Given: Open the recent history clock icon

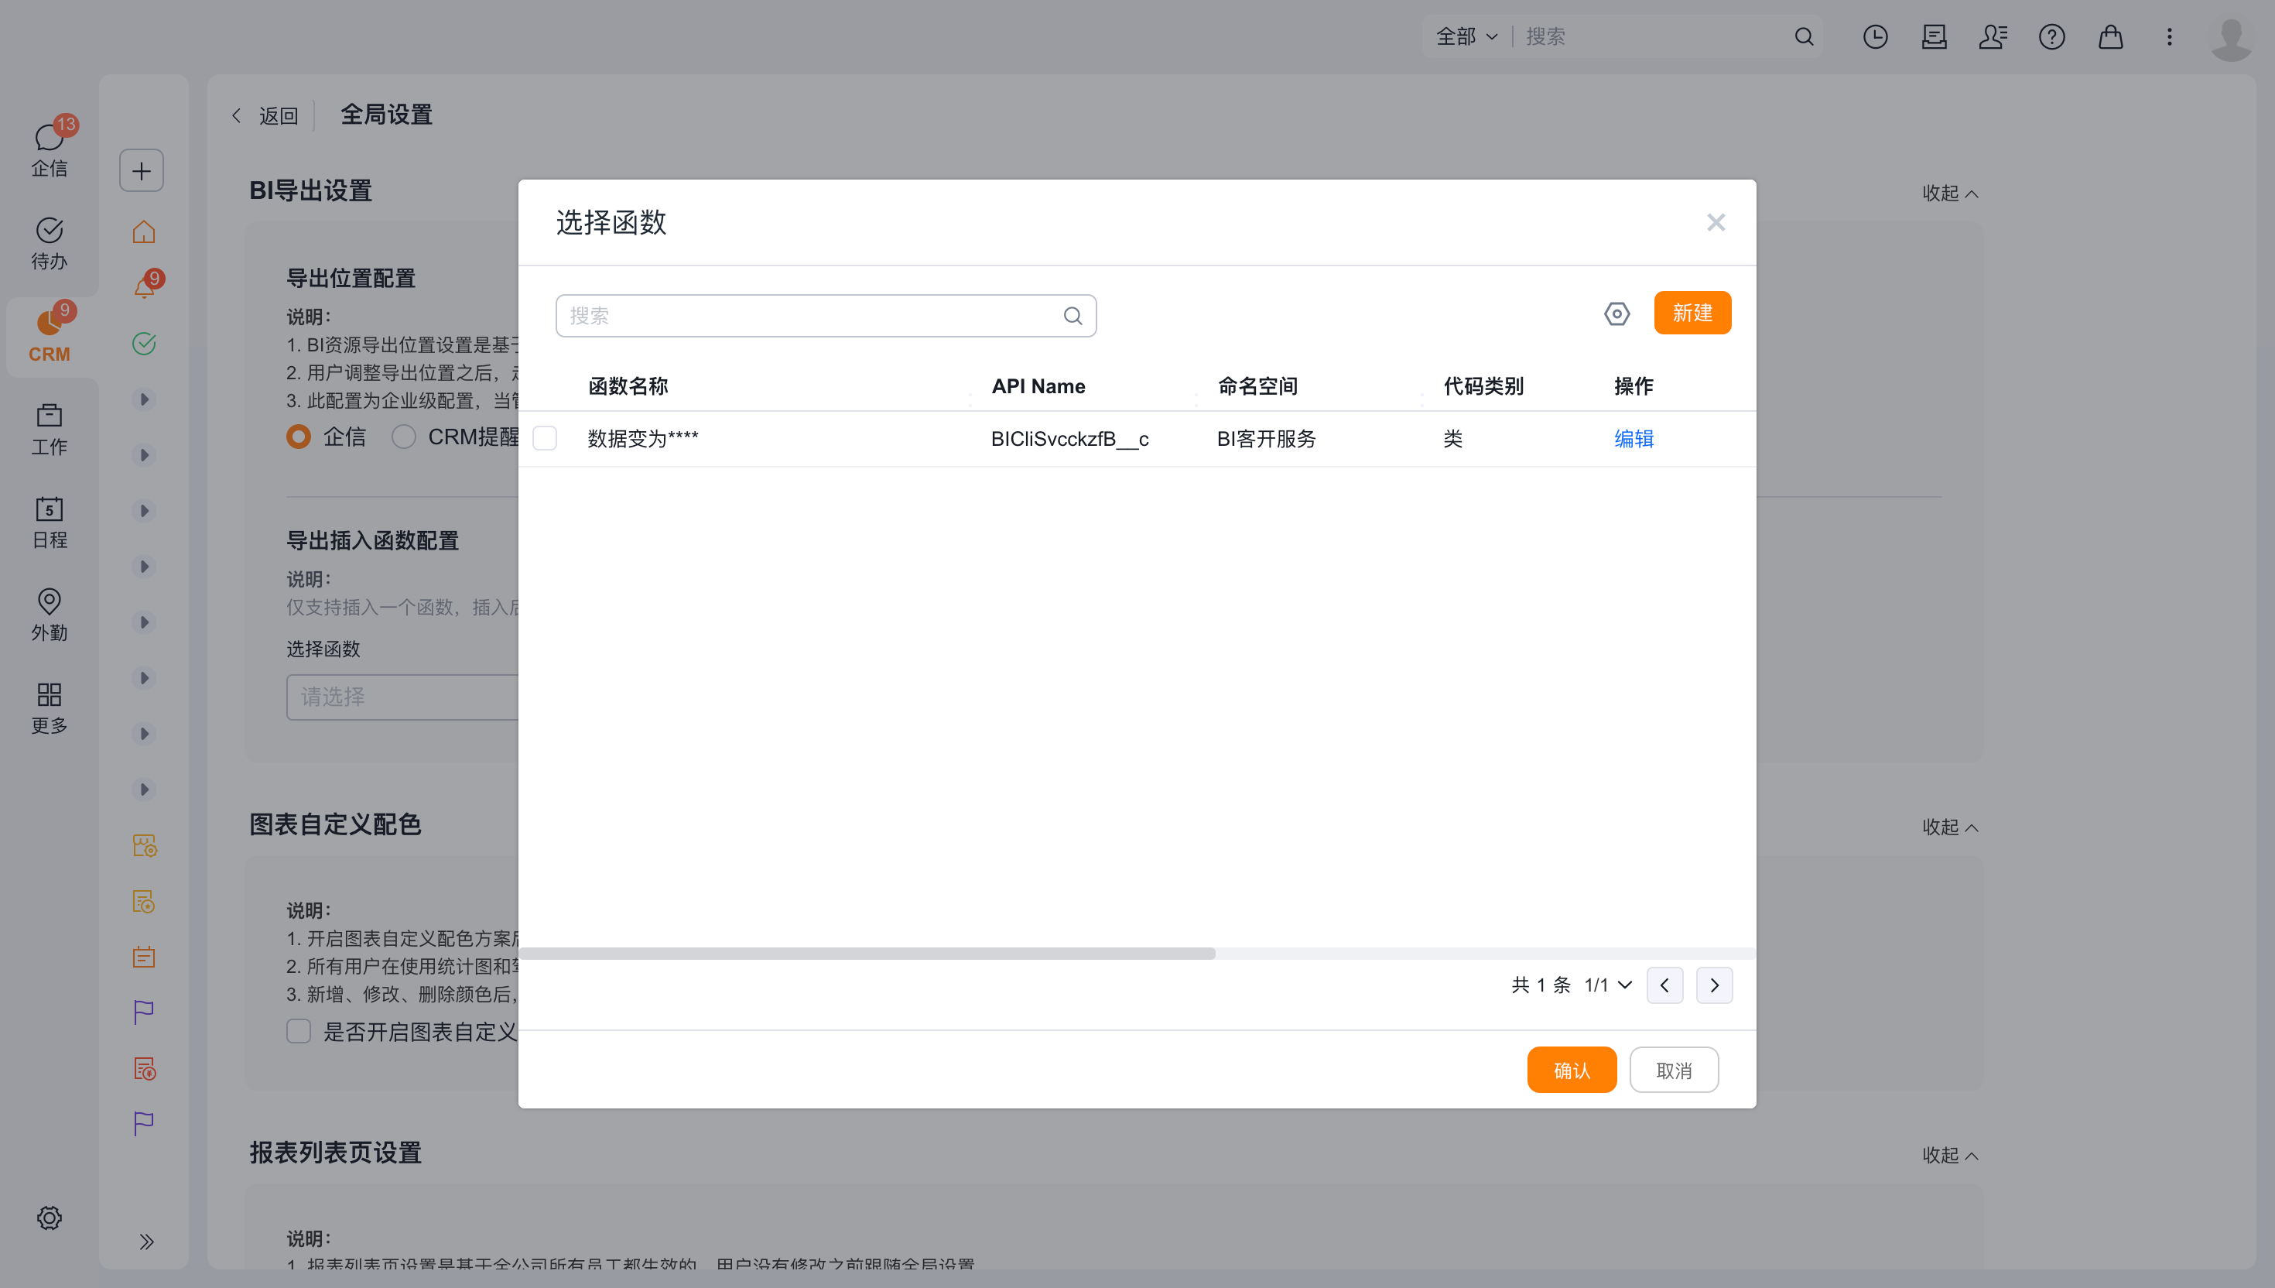Looking at the screenshot, I should point(1876,36).
